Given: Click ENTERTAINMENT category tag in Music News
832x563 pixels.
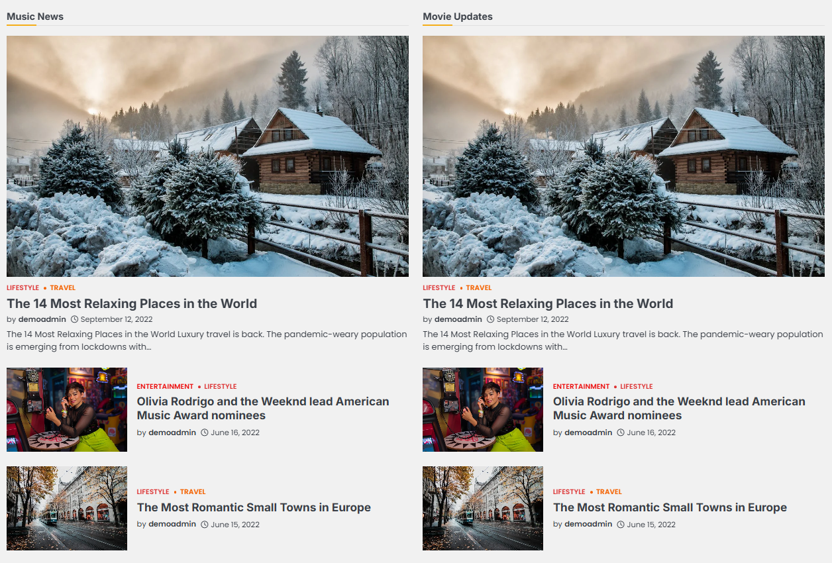Looking at the screenshot, I should (x=165, y=386).
